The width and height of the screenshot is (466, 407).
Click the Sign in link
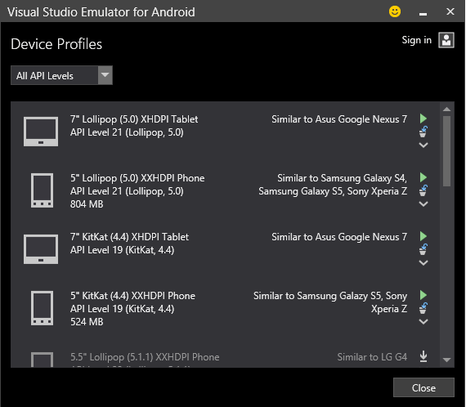pyautogui.click(x=416, y=40)
